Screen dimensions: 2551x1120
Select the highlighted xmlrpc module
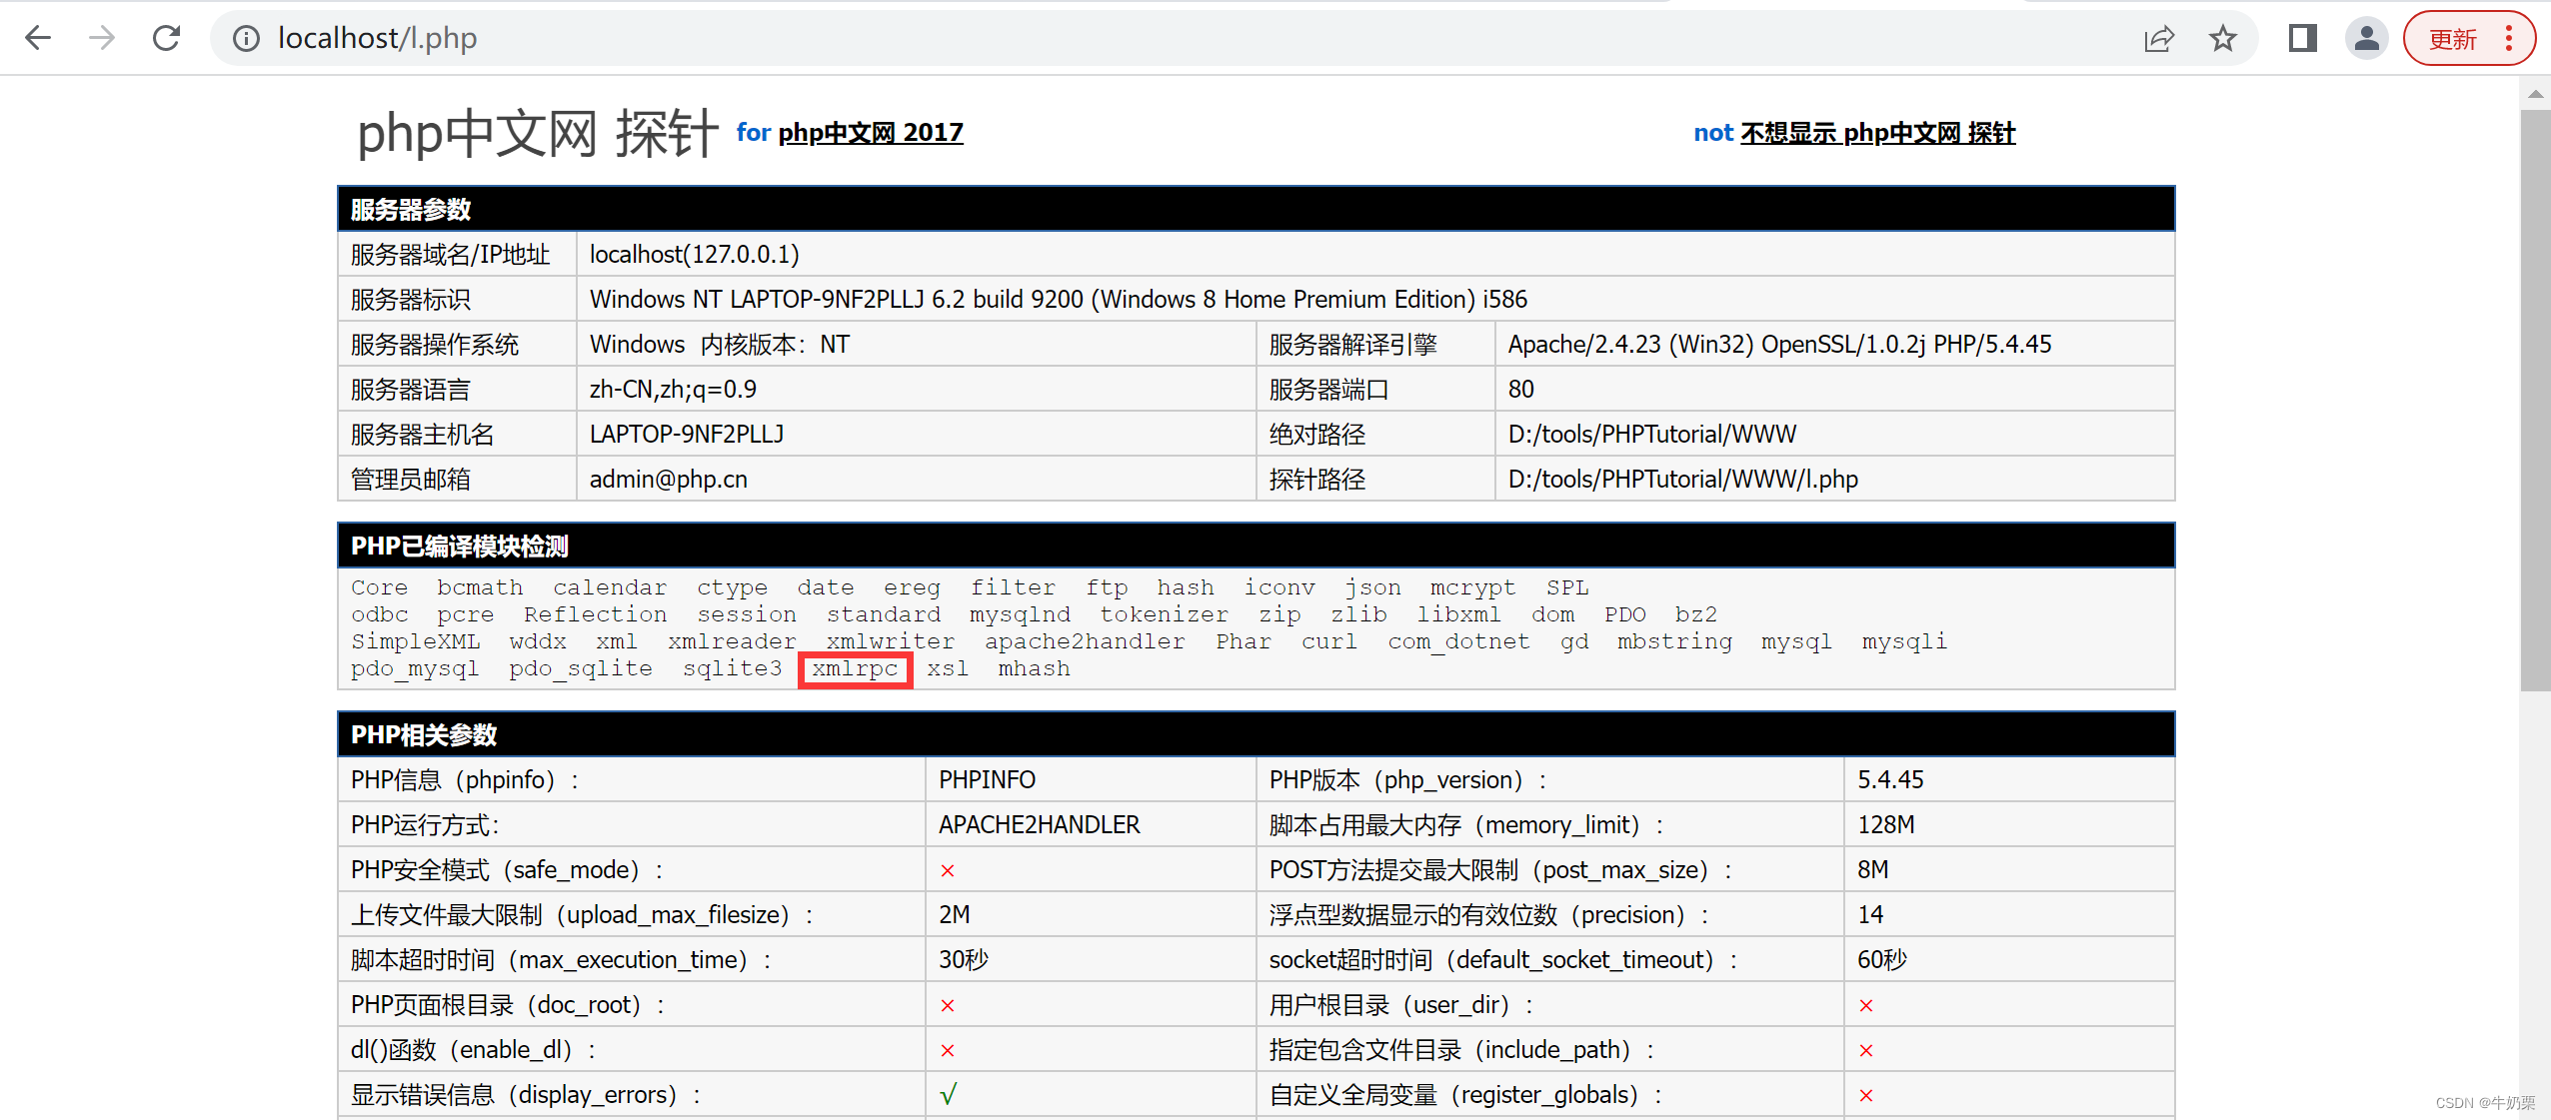[855, 668]
